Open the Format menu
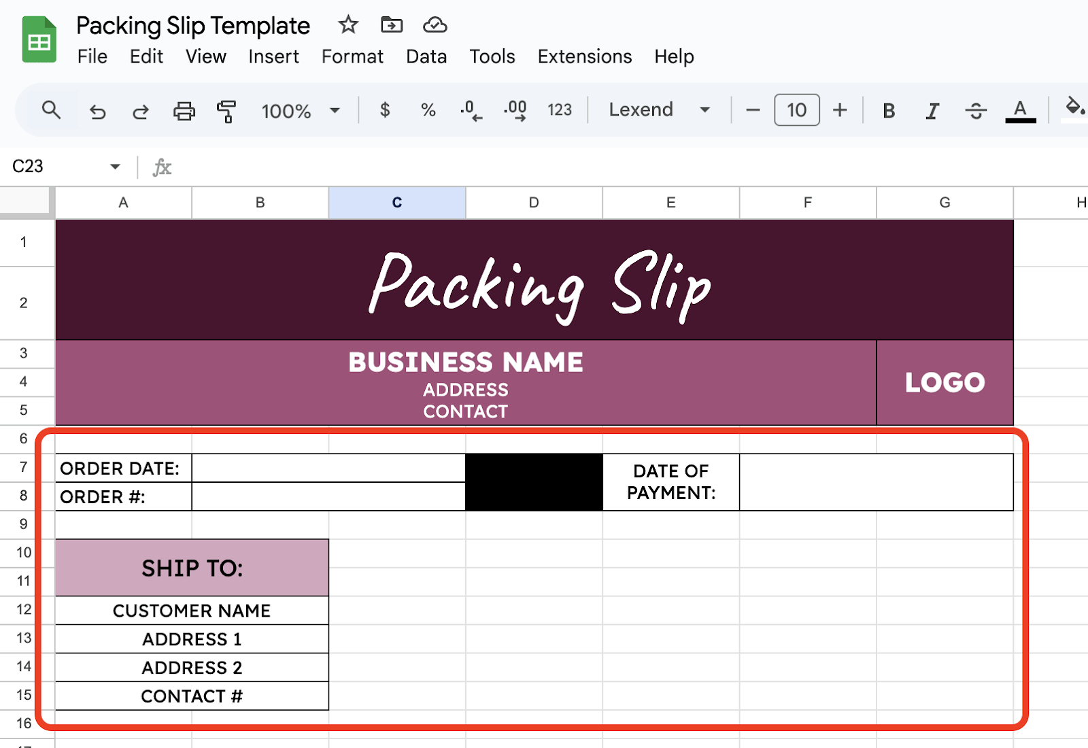Viewport: 1088px width, 748px height. [352, 56]
